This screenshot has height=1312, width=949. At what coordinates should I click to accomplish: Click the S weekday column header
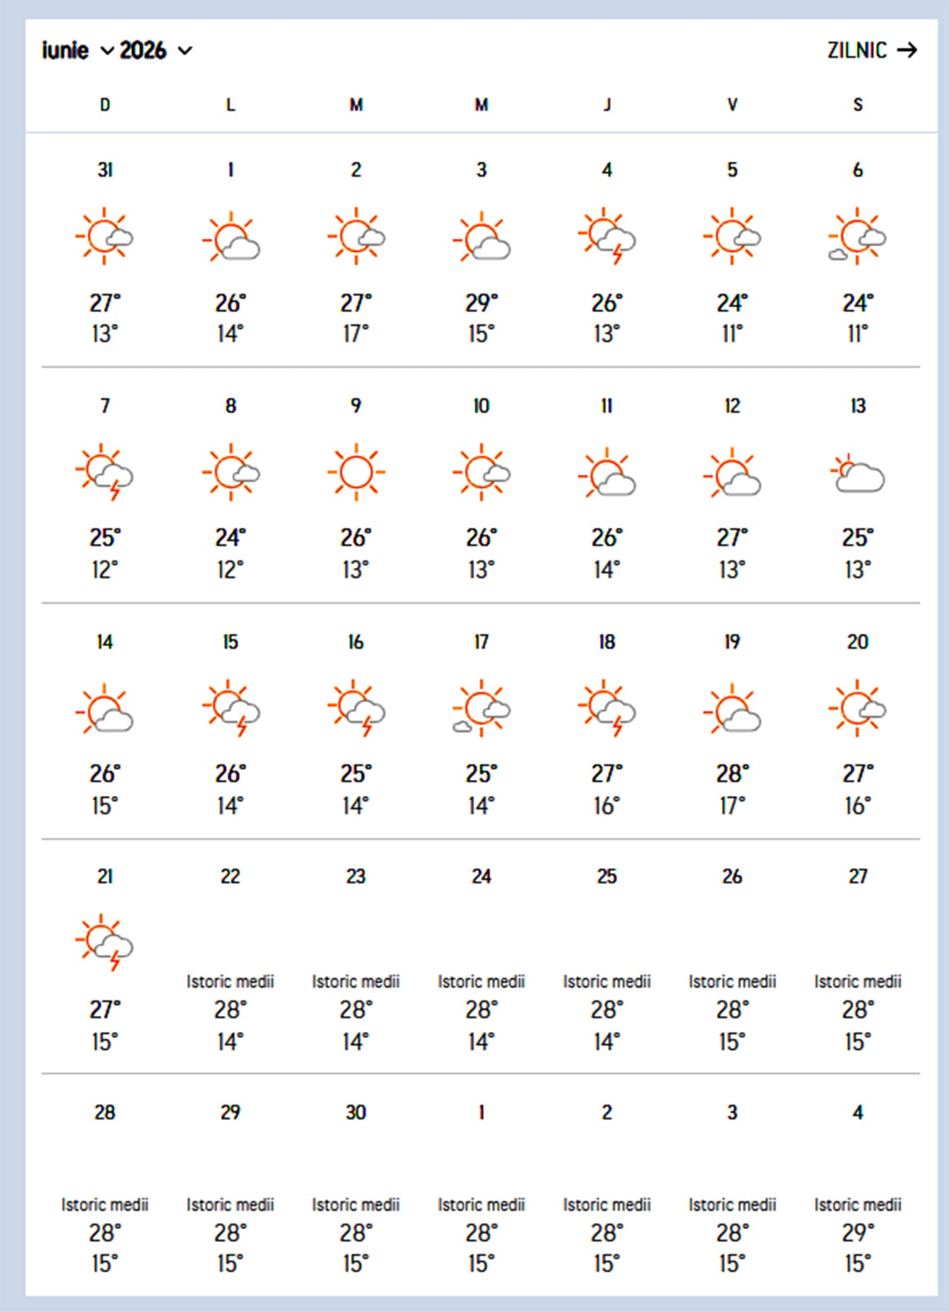coord(857,105)
